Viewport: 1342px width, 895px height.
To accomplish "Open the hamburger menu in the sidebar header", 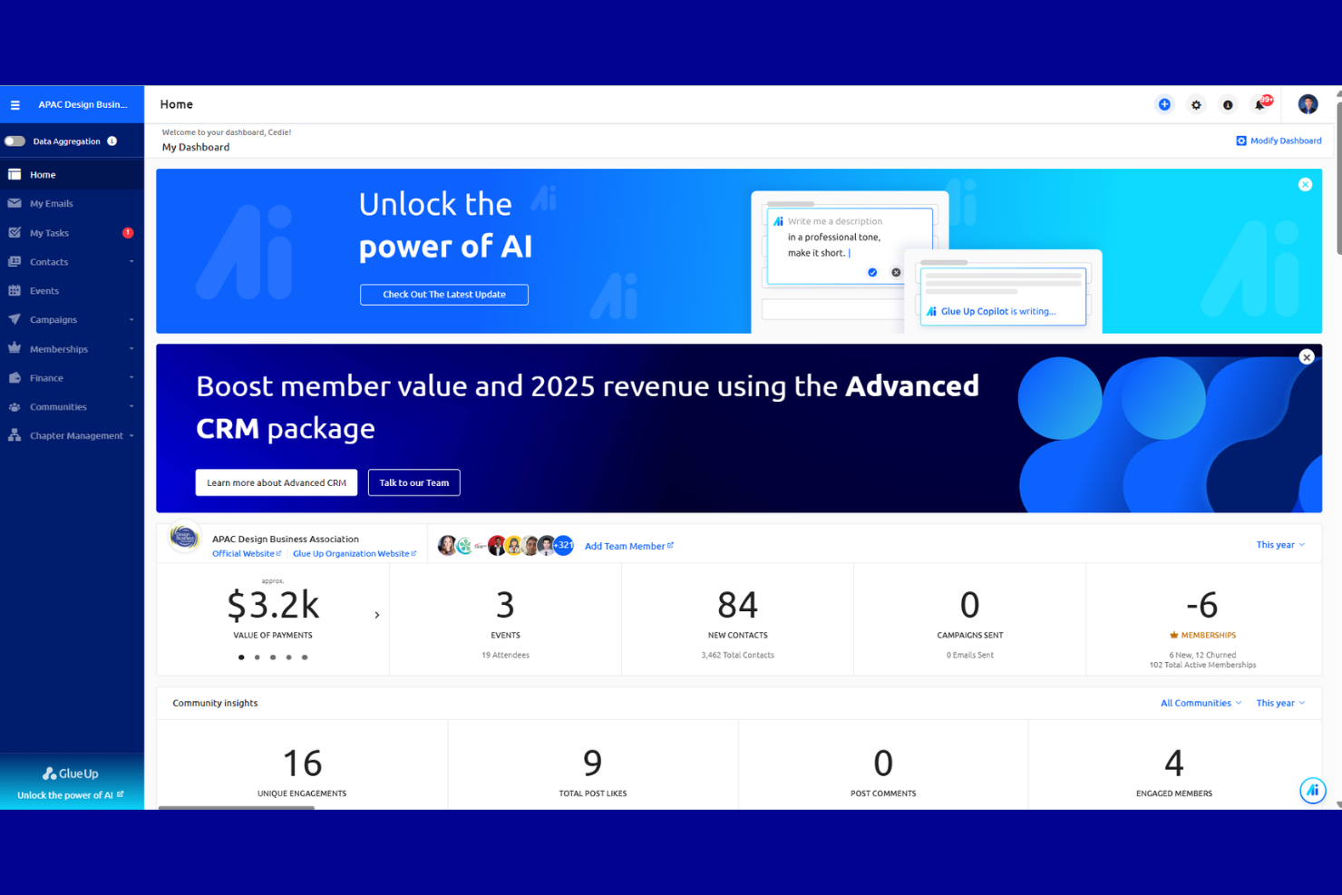I will (x=15, y=105).
